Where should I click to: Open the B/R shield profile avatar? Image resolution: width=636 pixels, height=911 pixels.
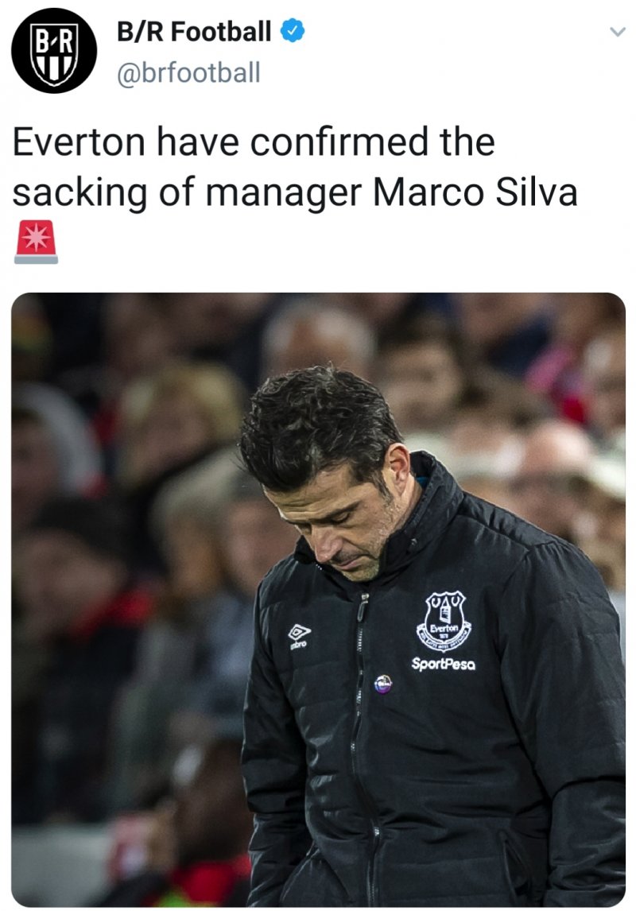(x=53, y=50)
